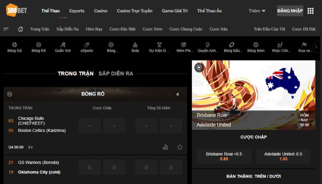Click the Q4 00:00 match time

[x=16, y=147]
